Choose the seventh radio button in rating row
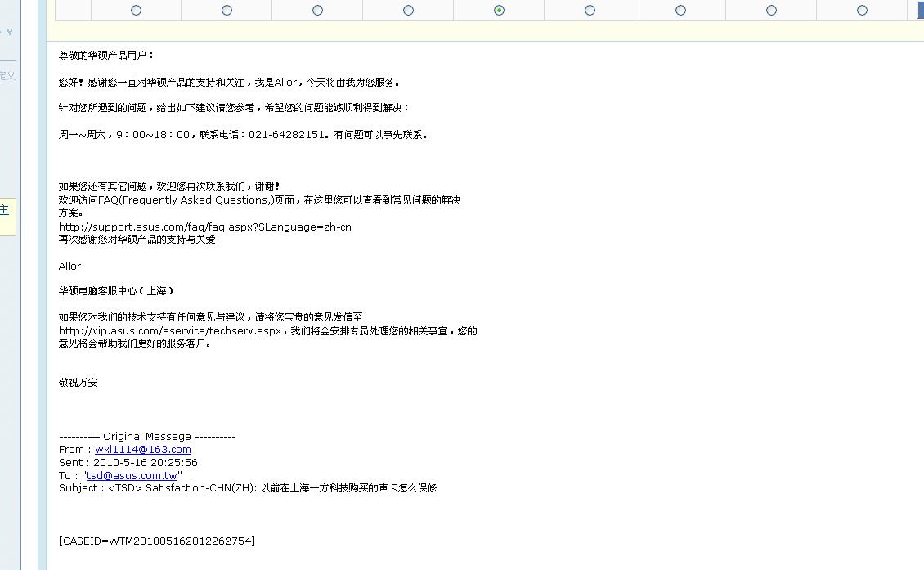 pos(680,10)
